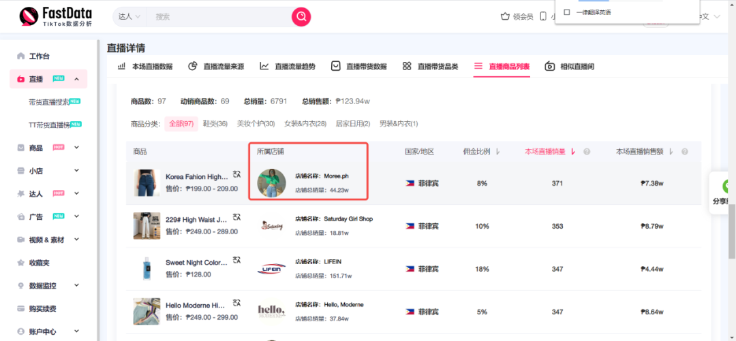
Task: Click Hello, Moderne shop logo
Action: pos(271,312)
